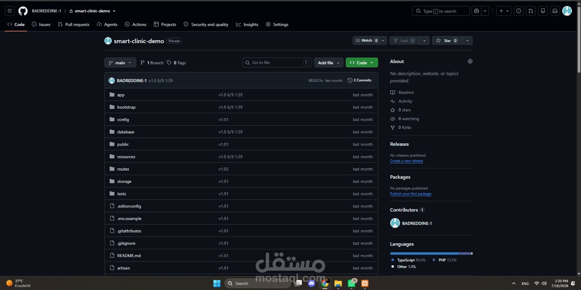
Task: Open the Issues icon in the header
Action: [x=519, y=11]
